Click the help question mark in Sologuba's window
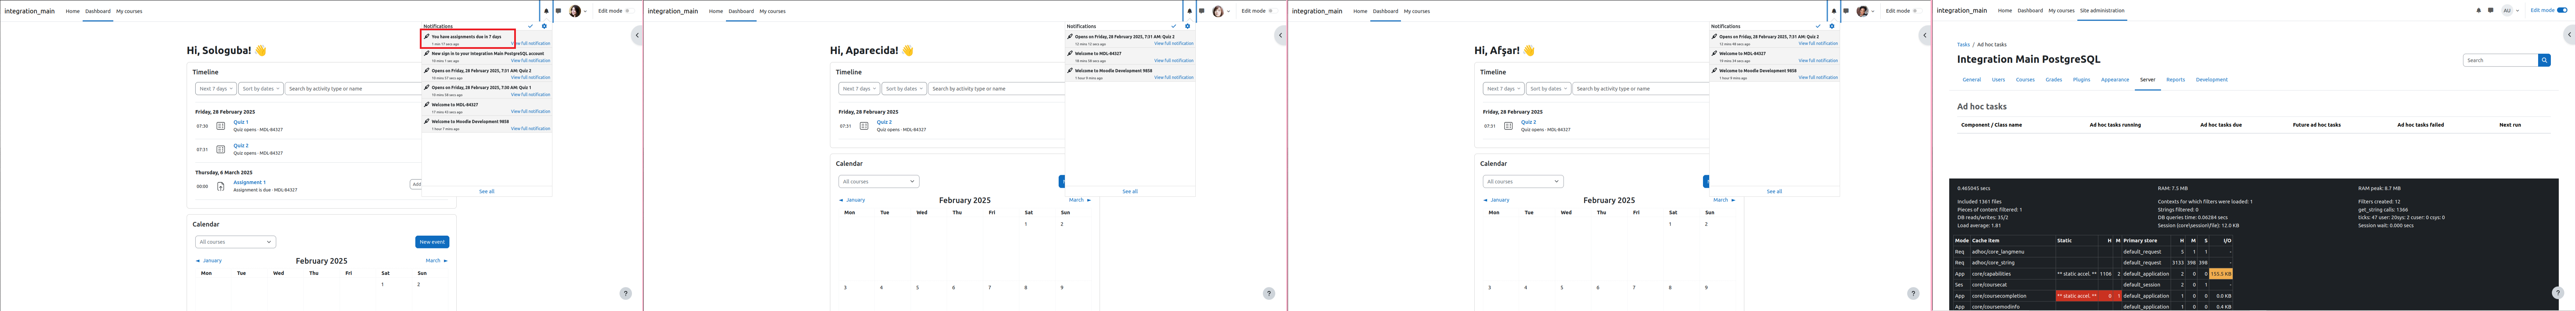 click(x=625, y=293)
